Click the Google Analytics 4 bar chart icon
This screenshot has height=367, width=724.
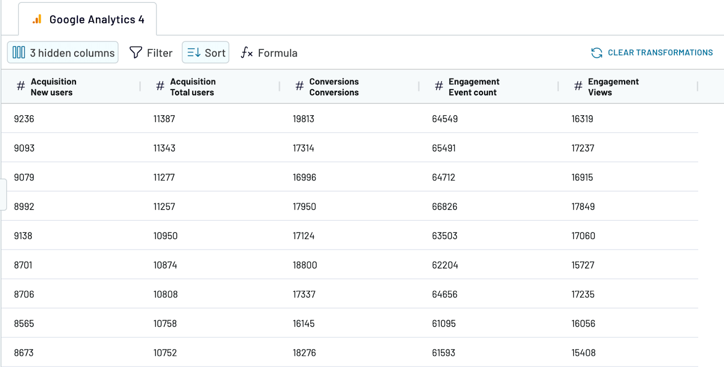[37, 19]
